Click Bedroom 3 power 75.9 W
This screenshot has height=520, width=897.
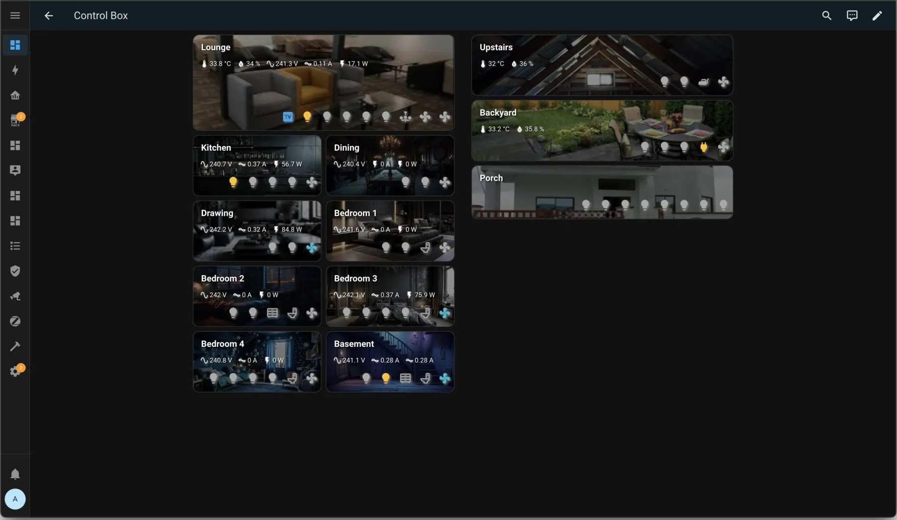point(421,295)
